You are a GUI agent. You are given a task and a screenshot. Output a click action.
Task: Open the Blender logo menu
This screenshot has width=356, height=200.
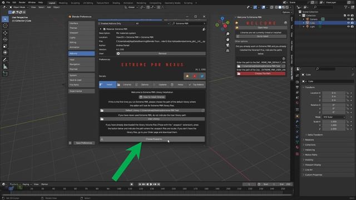(x=3, y=2)
